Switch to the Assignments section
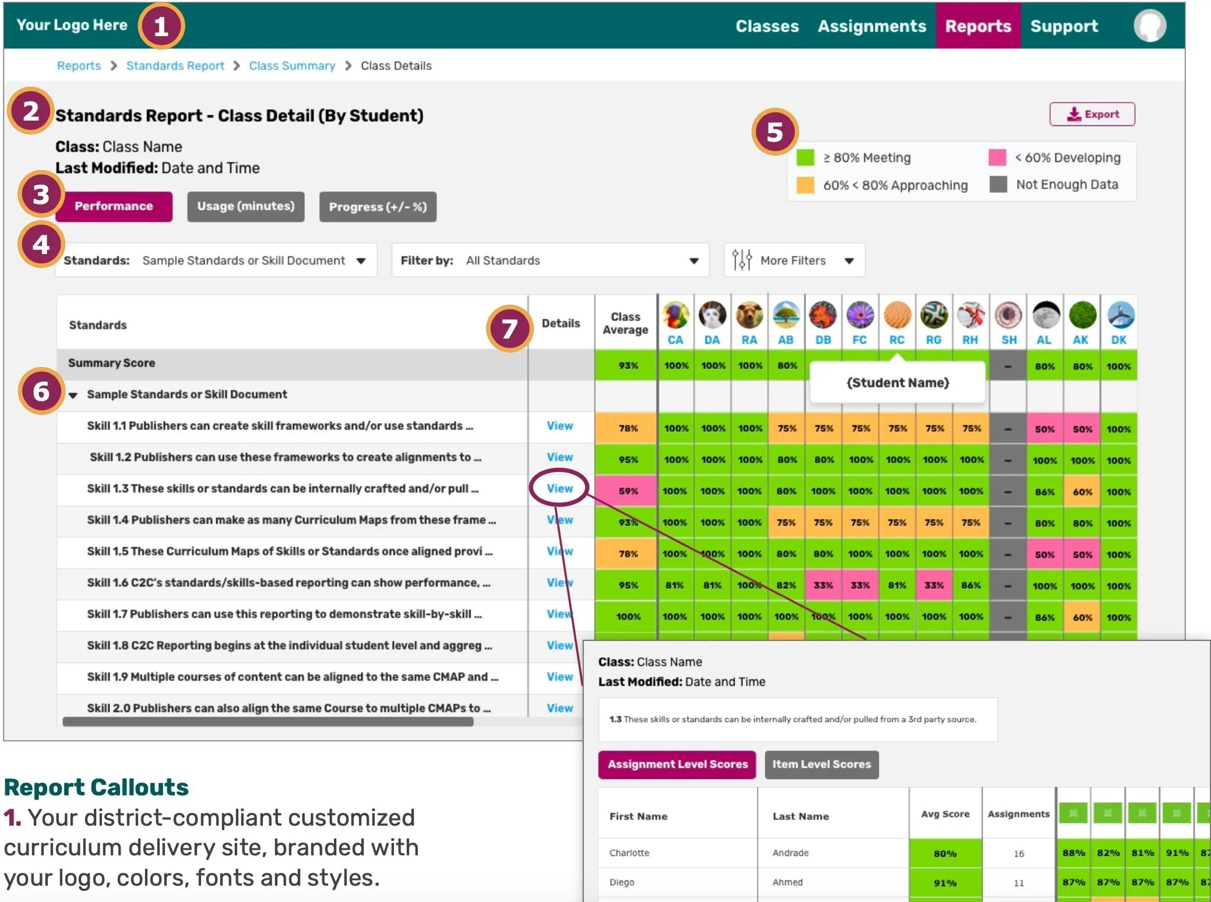Image resolution: width=1211 pixels, height=902 pixels. (872, 26)
